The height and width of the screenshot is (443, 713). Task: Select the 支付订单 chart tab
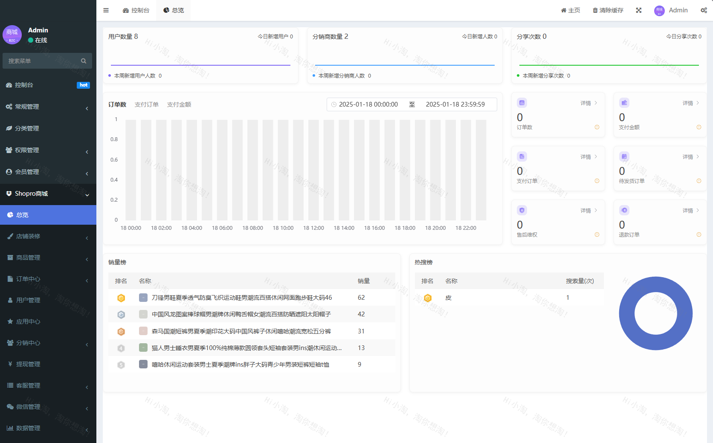click(x=147, y=104)
